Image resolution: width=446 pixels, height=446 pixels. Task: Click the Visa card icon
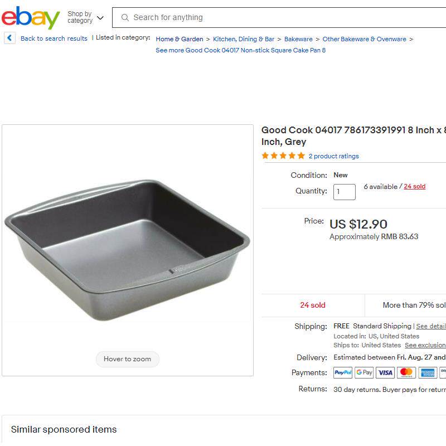pyautogui.click(x=385, y=372)
